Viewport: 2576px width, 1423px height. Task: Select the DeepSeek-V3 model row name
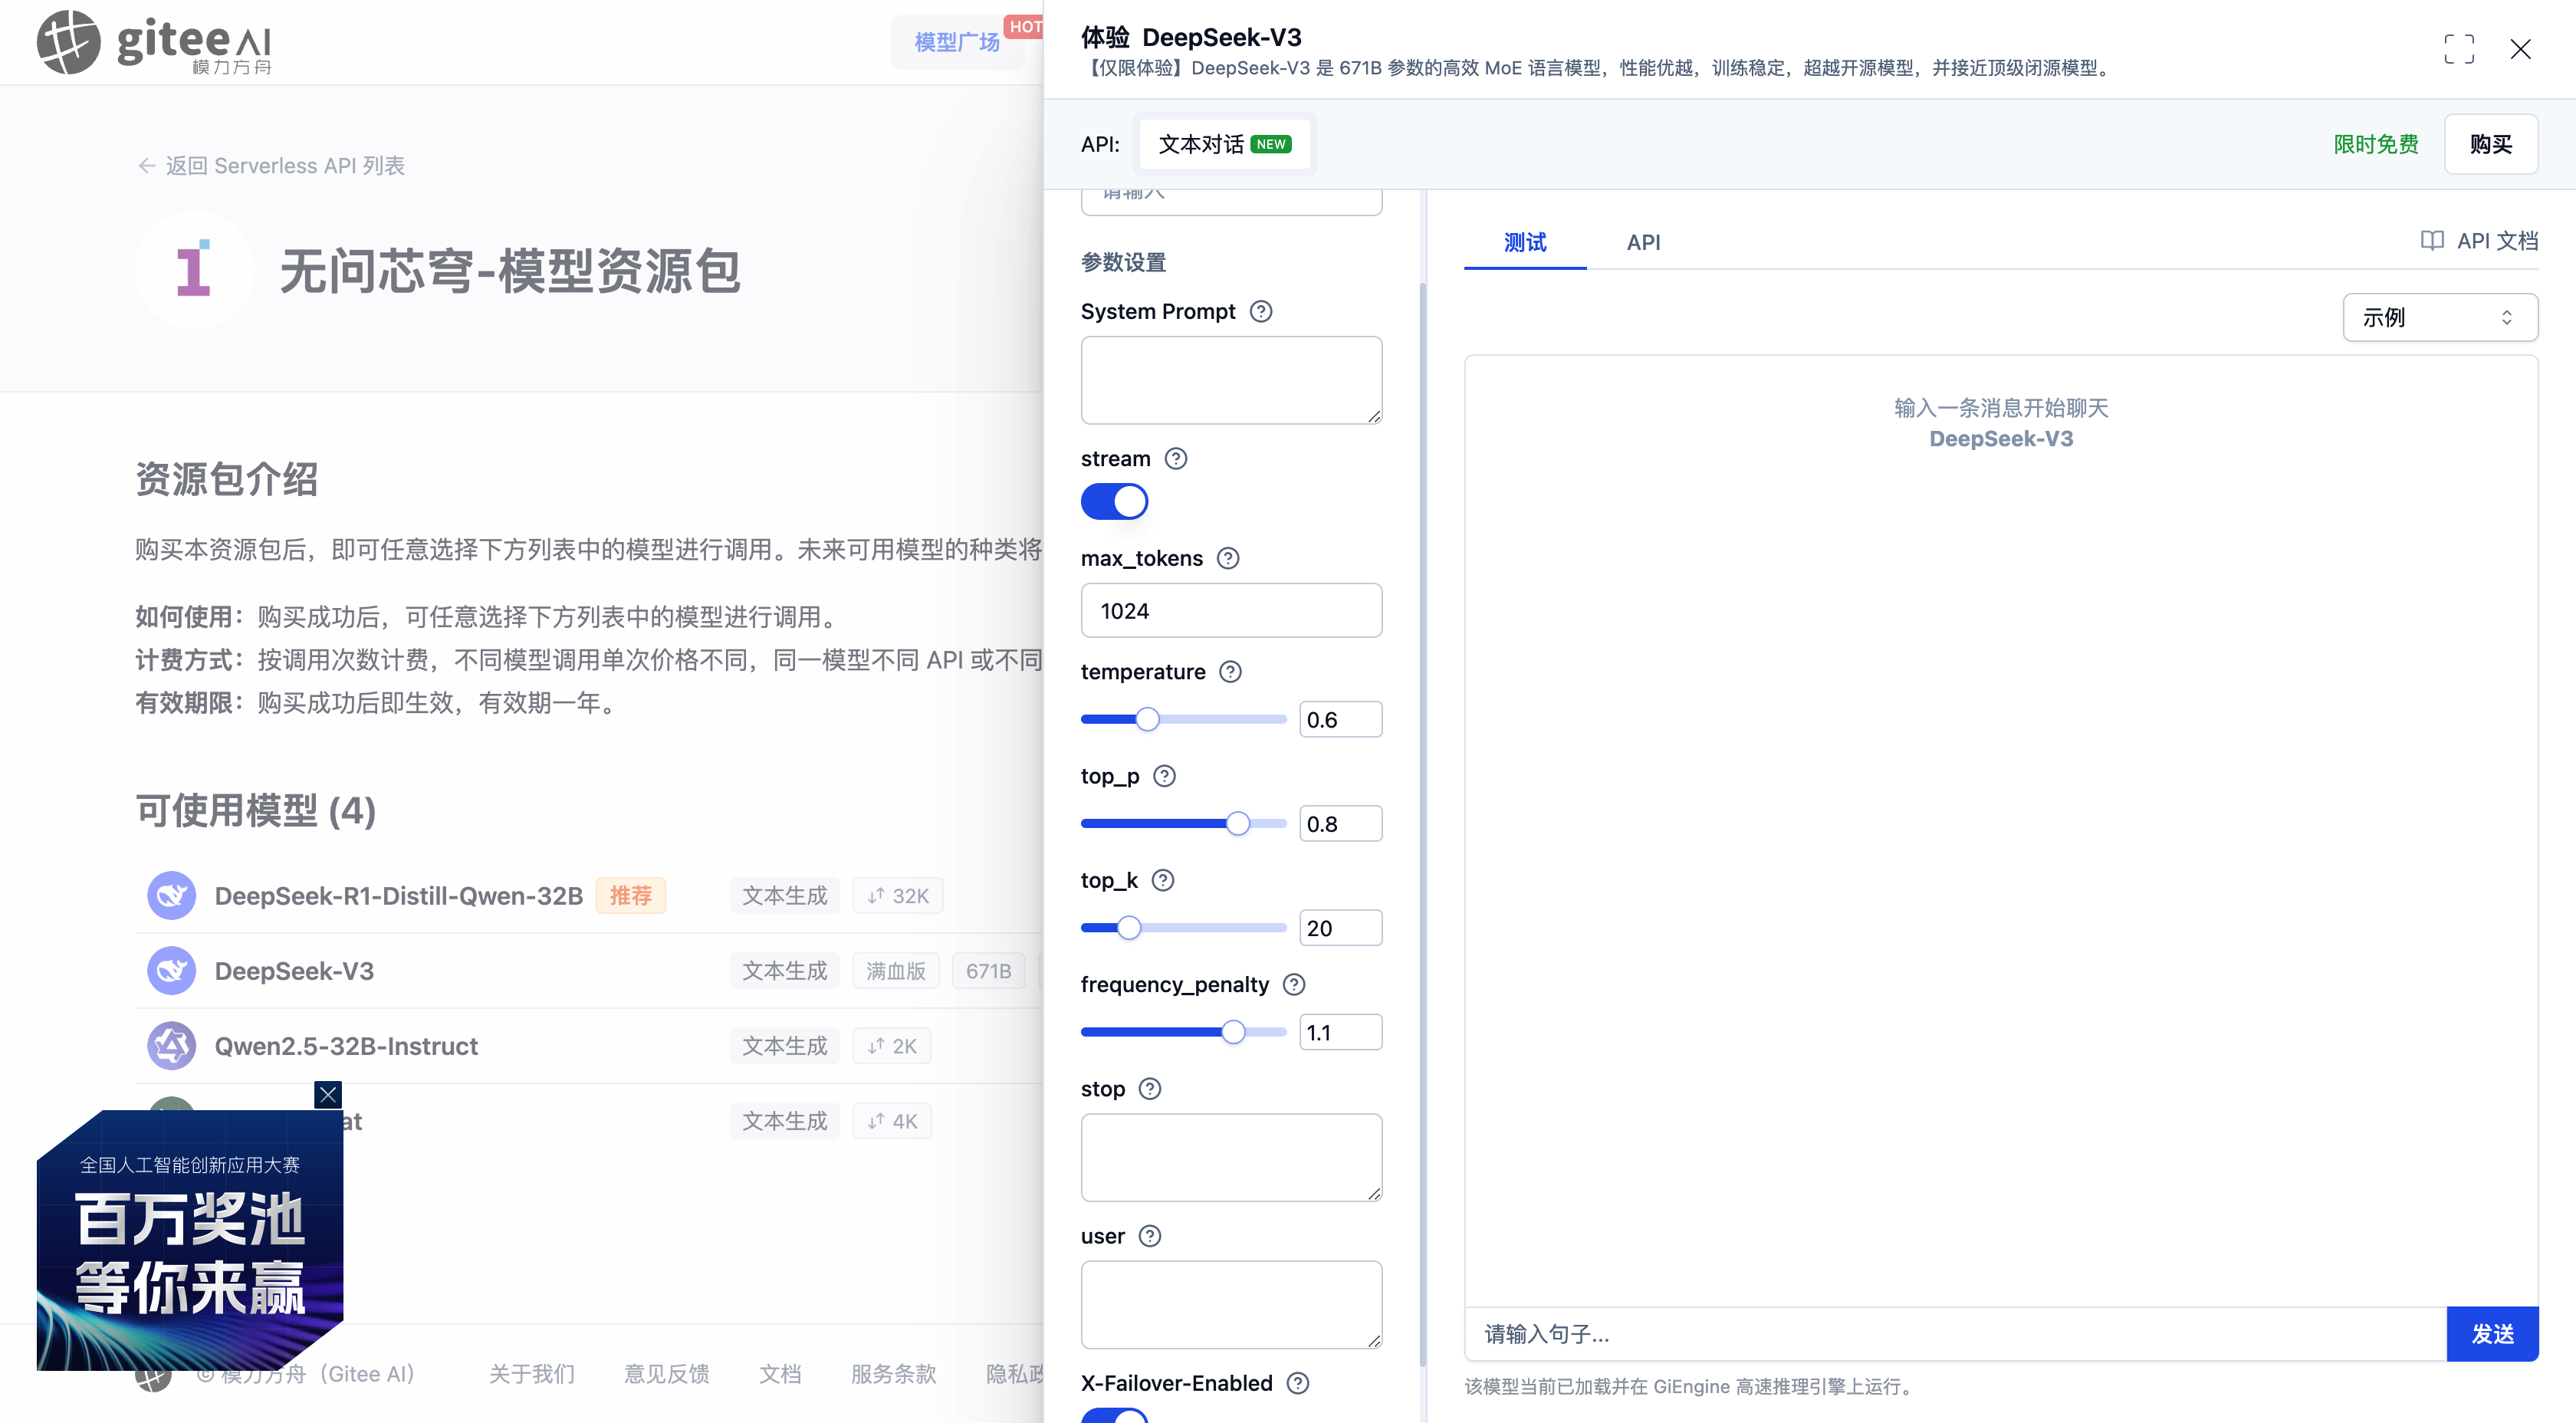tap(294, 970)
